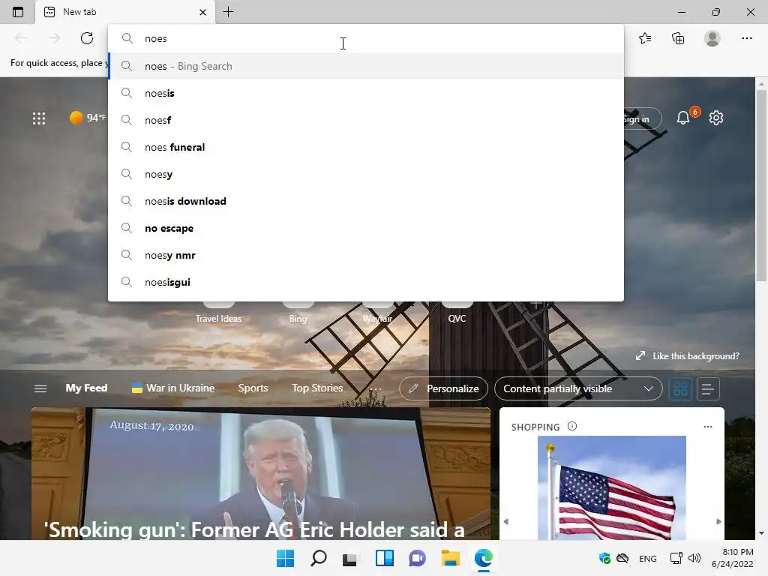This screenshot has width=768, height=576.
Task: Select the 'noesisgui' suggestion
Action: (366, 282)
